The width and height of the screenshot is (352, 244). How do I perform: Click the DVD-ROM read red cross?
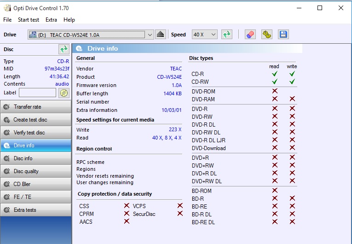click(x=275, y=91)
